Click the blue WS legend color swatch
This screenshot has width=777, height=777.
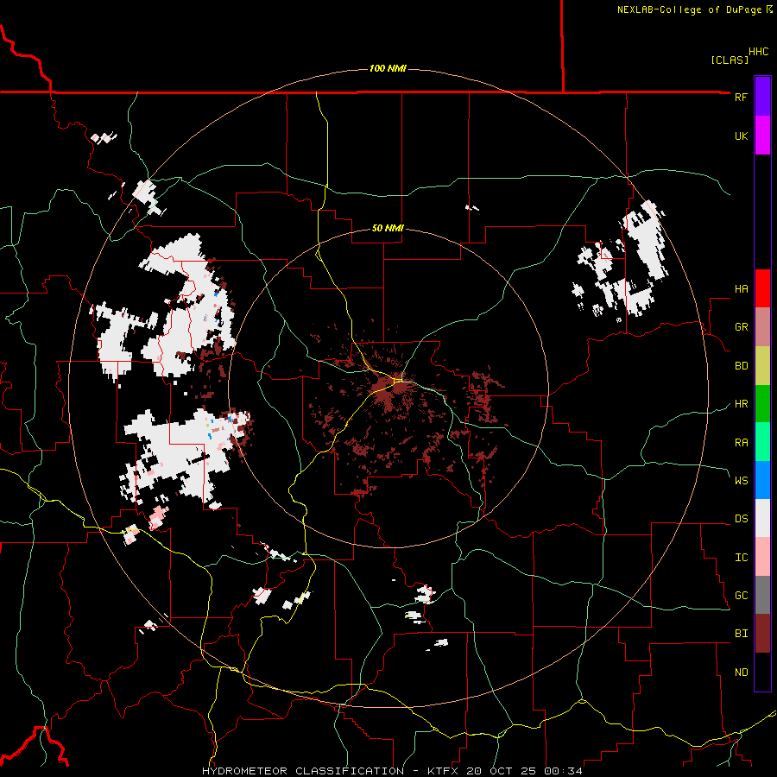(x=762, y=480)
